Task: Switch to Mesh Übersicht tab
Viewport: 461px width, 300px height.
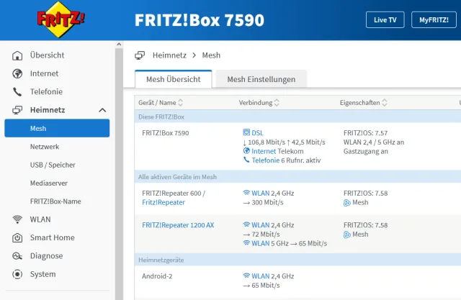Action: pyautogui.click(x=174, y=79)
